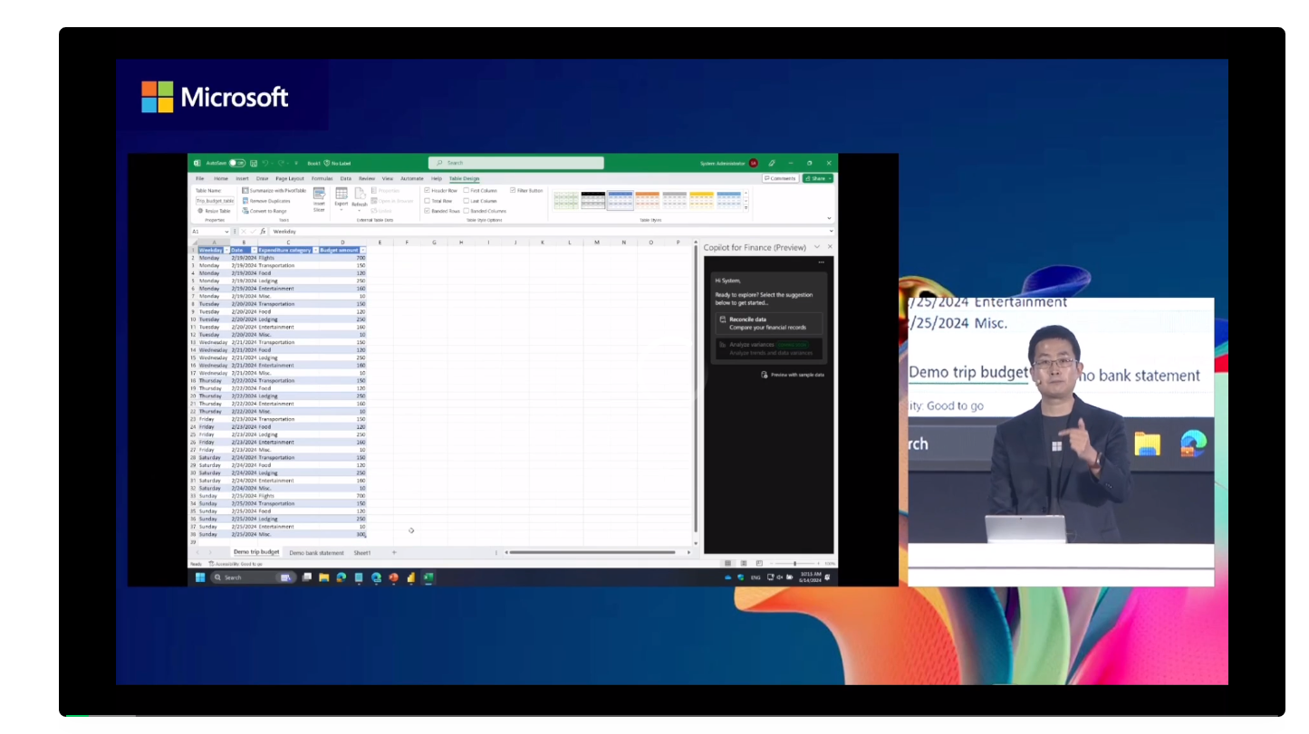The width and height of the screenshot is (1309, 734).
Task: Click Convert to Range
Action: [265, 211]
